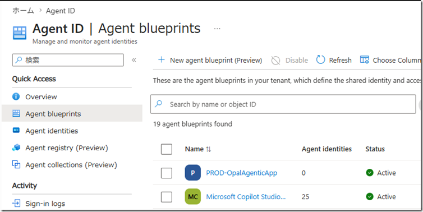Check the PROD-OpalAgenticApp row checkbox
The height and width of the screenshot is (212, 423).
167,173
